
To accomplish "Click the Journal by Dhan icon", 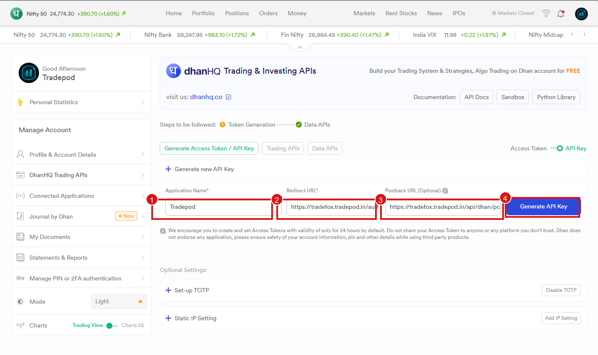I will click(x=20, y=216).
